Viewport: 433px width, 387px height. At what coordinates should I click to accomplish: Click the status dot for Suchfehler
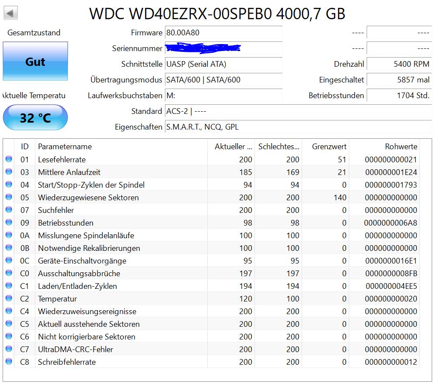coord(9,210)
